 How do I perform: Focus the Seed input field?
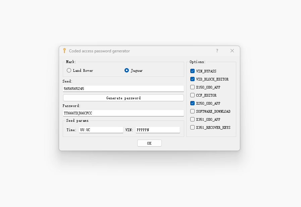pyautogui.click(x=123, y=89)
